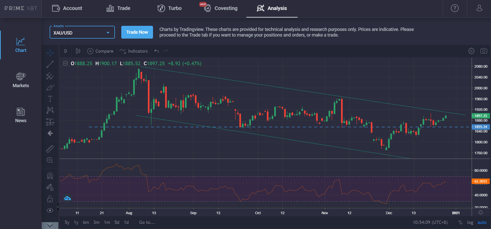
Task: Open the XAU/USD assets dropdown
Action: (x=82, y=32)
